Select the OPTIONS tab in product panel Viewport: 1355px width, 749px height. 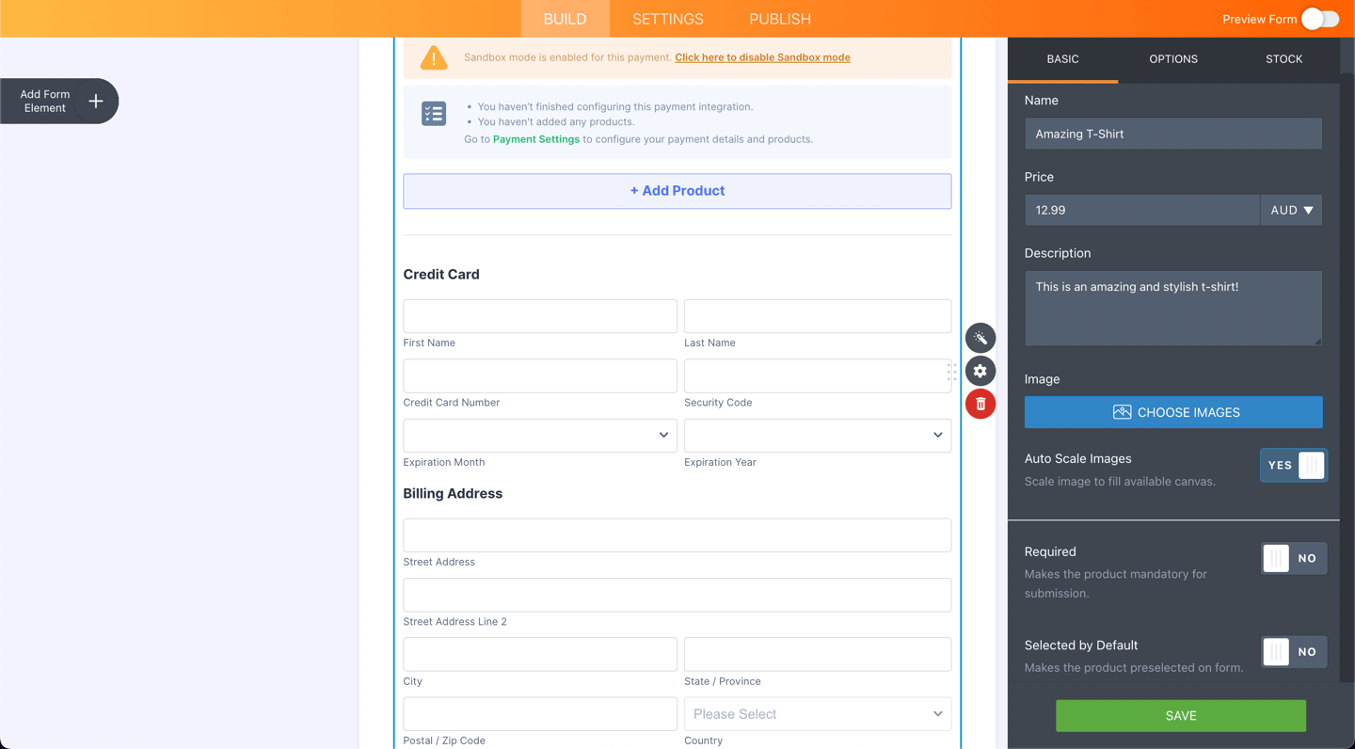coord(1173,58)
